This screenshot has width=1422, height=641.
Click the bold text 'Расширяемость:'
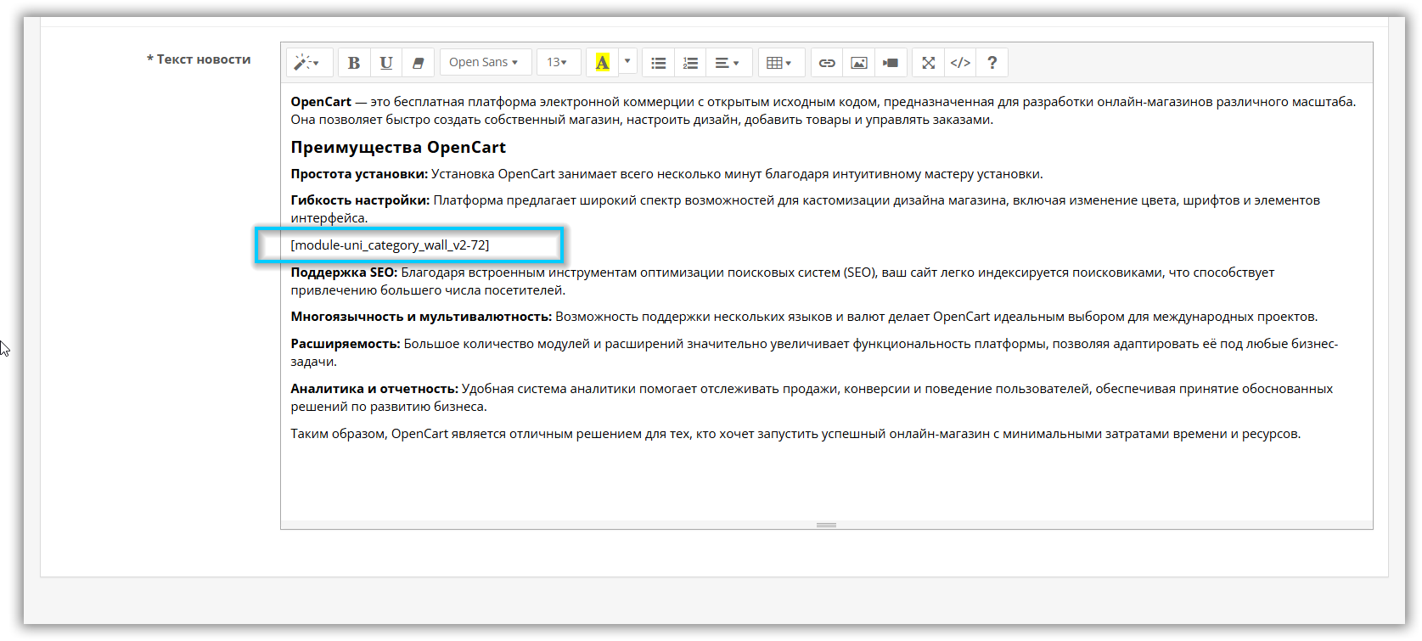[x=346, y=344]
